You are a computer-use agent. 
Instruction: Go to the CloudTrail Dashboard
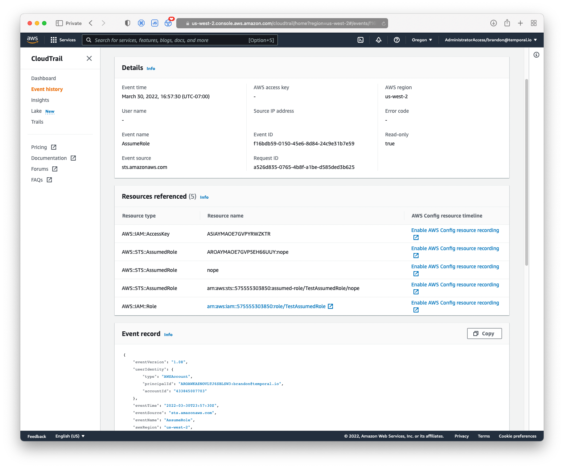pos(44,78)
